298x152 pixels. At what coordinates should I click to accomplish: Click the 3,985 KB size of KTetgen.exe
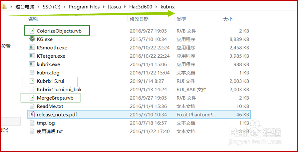239,56
